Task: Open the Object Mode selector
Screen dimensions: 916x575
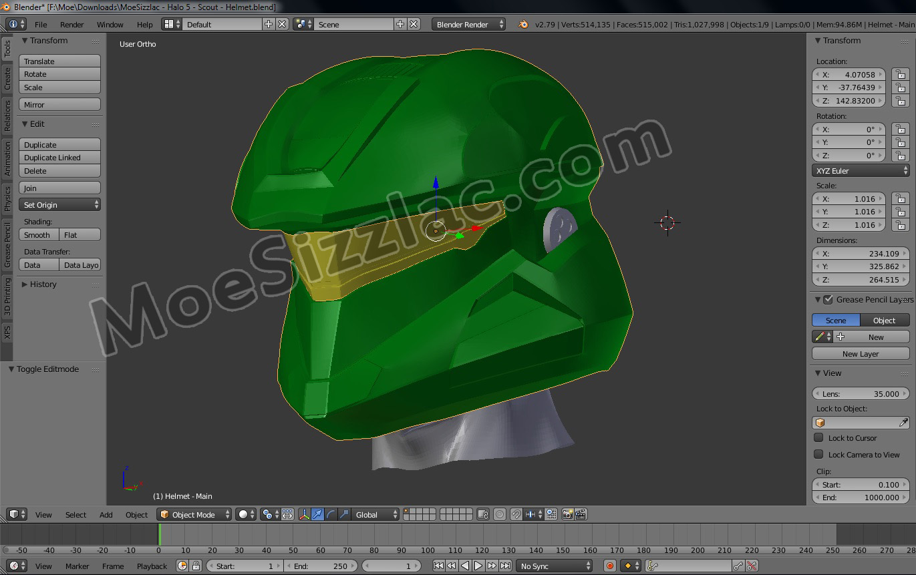Action: (194, 514)
